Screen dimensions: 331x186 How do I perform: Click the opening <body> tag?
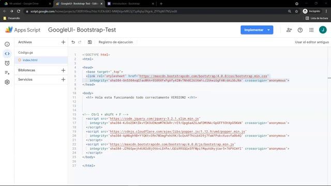click(88, 93)
